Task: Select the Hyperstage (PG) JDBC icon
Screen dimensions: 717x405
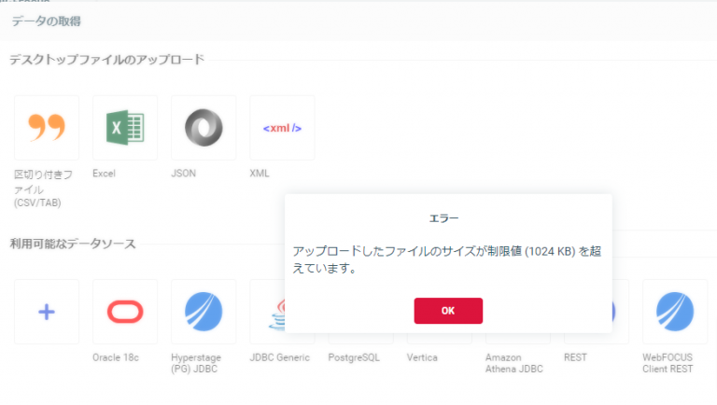Action: pos(204,312)
